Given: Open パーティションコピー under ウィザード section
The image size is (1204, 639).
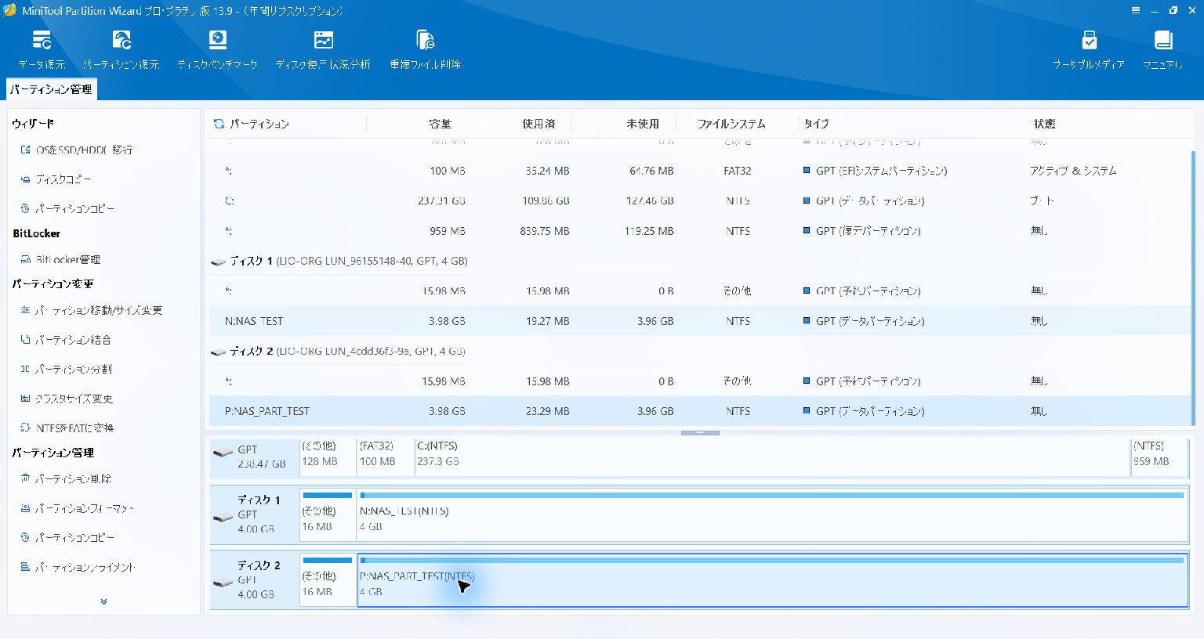Looking at the screenshot, I should 67,209.
